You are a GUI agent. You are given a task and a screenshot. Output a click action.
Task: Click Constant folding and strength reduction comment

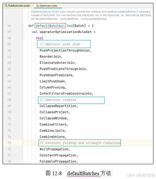click(x=80, y=143)
